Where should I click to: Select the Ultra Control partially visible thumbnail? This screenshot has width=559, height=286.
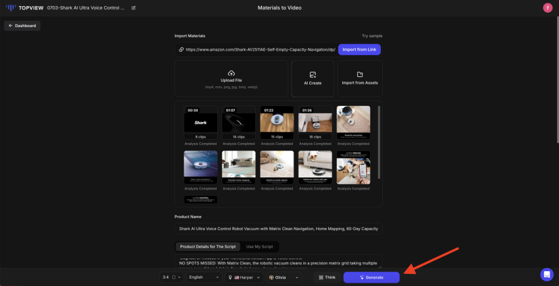point(201,200)
